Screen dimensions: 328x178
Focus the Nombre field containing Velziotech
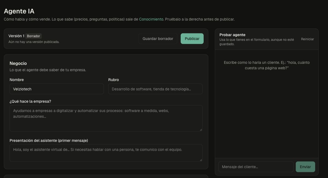57,89
